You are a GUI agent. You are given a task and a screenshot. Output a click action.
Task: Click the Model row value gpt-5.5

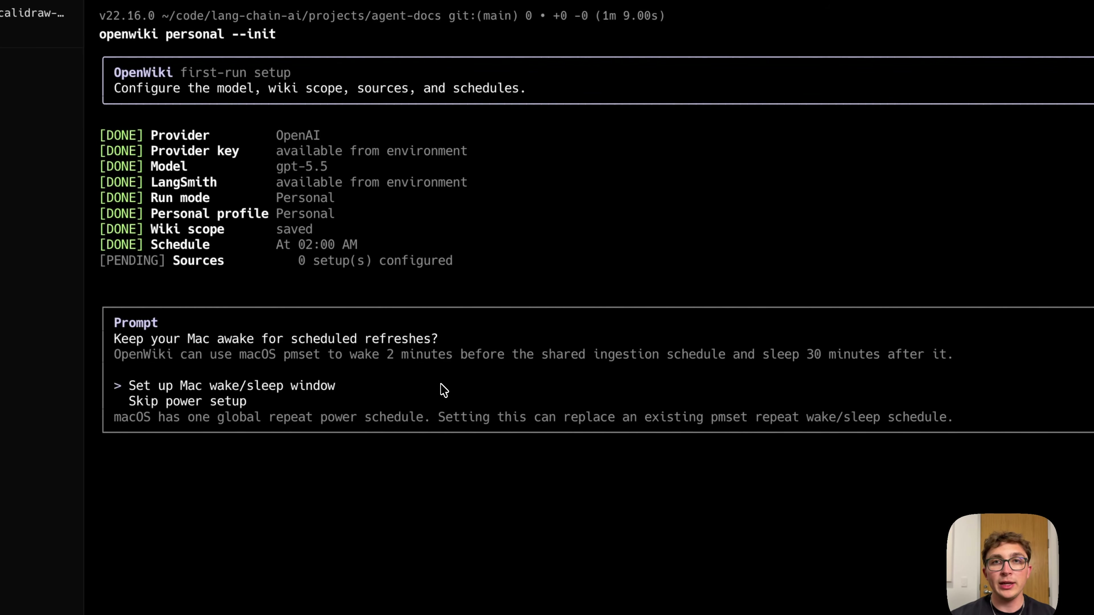click(301, 166)
